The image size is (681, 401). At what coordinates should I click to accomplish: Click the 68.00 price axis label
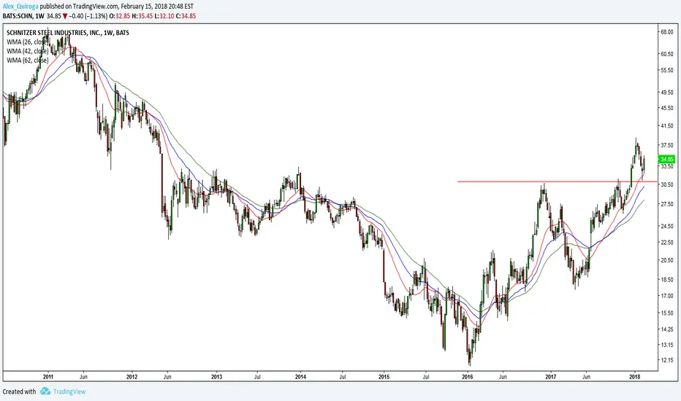(x=666, y=32)
